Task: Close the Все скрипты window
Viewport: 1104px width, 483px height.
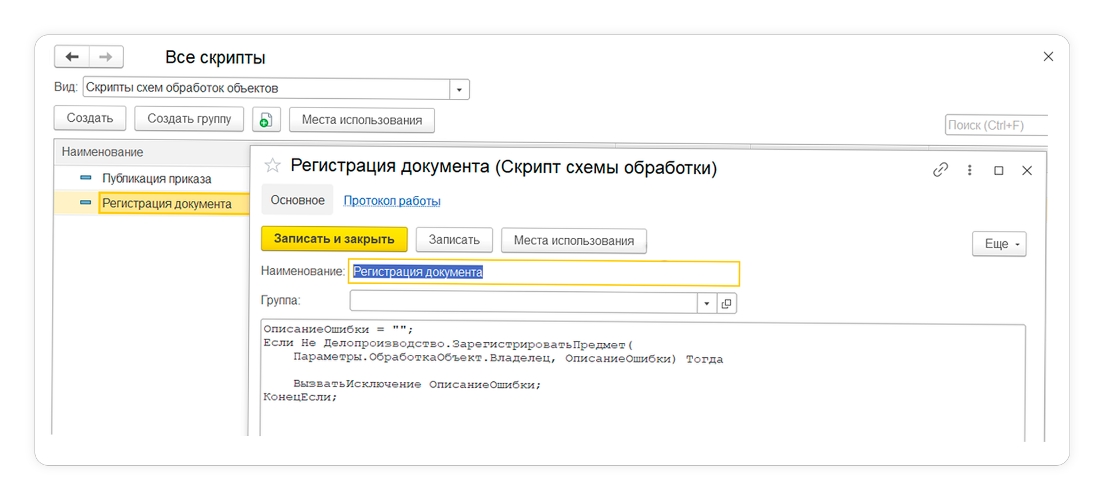Action: coord(1048,56)
